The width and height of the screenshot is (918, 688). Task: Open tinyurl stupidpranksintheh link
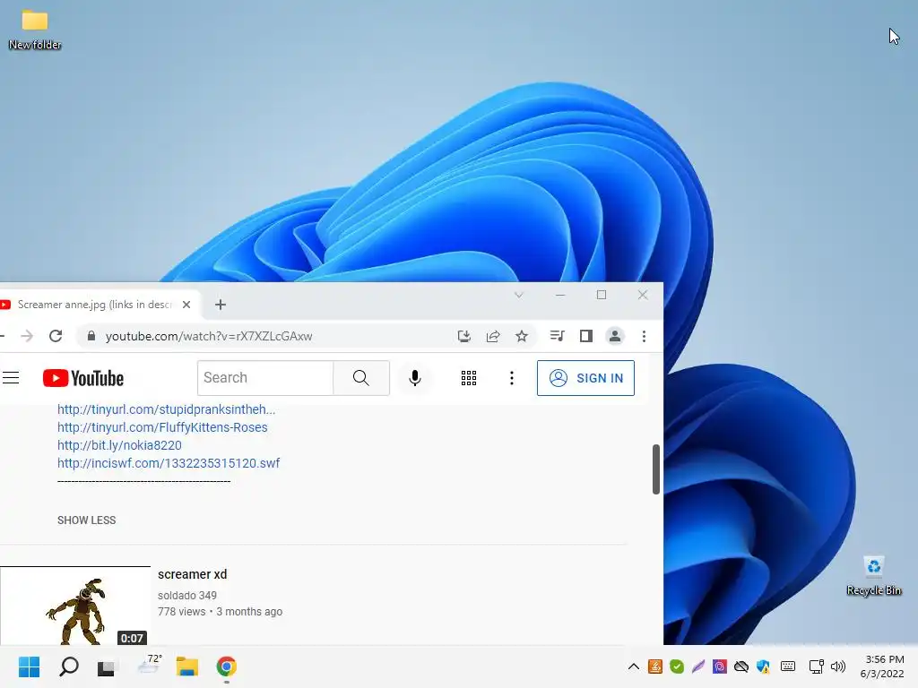click(166, 409)
